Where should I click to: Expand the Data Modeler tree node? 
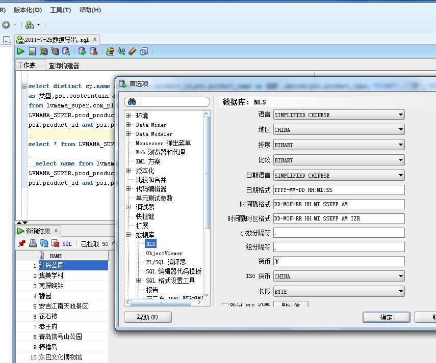click(127, 134)
